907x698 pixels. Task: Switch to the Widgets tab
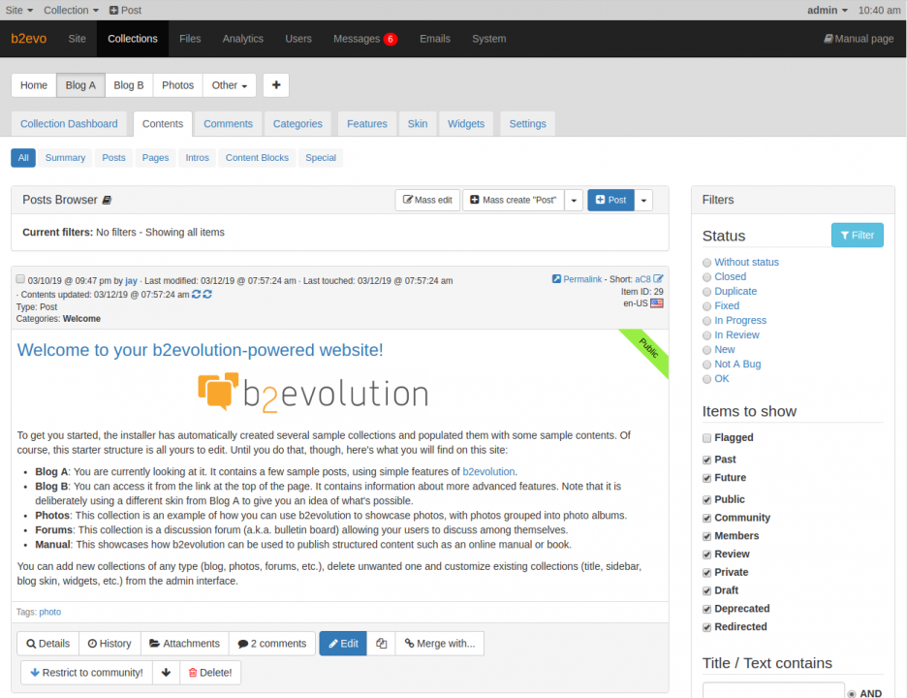tap(466, 124)
